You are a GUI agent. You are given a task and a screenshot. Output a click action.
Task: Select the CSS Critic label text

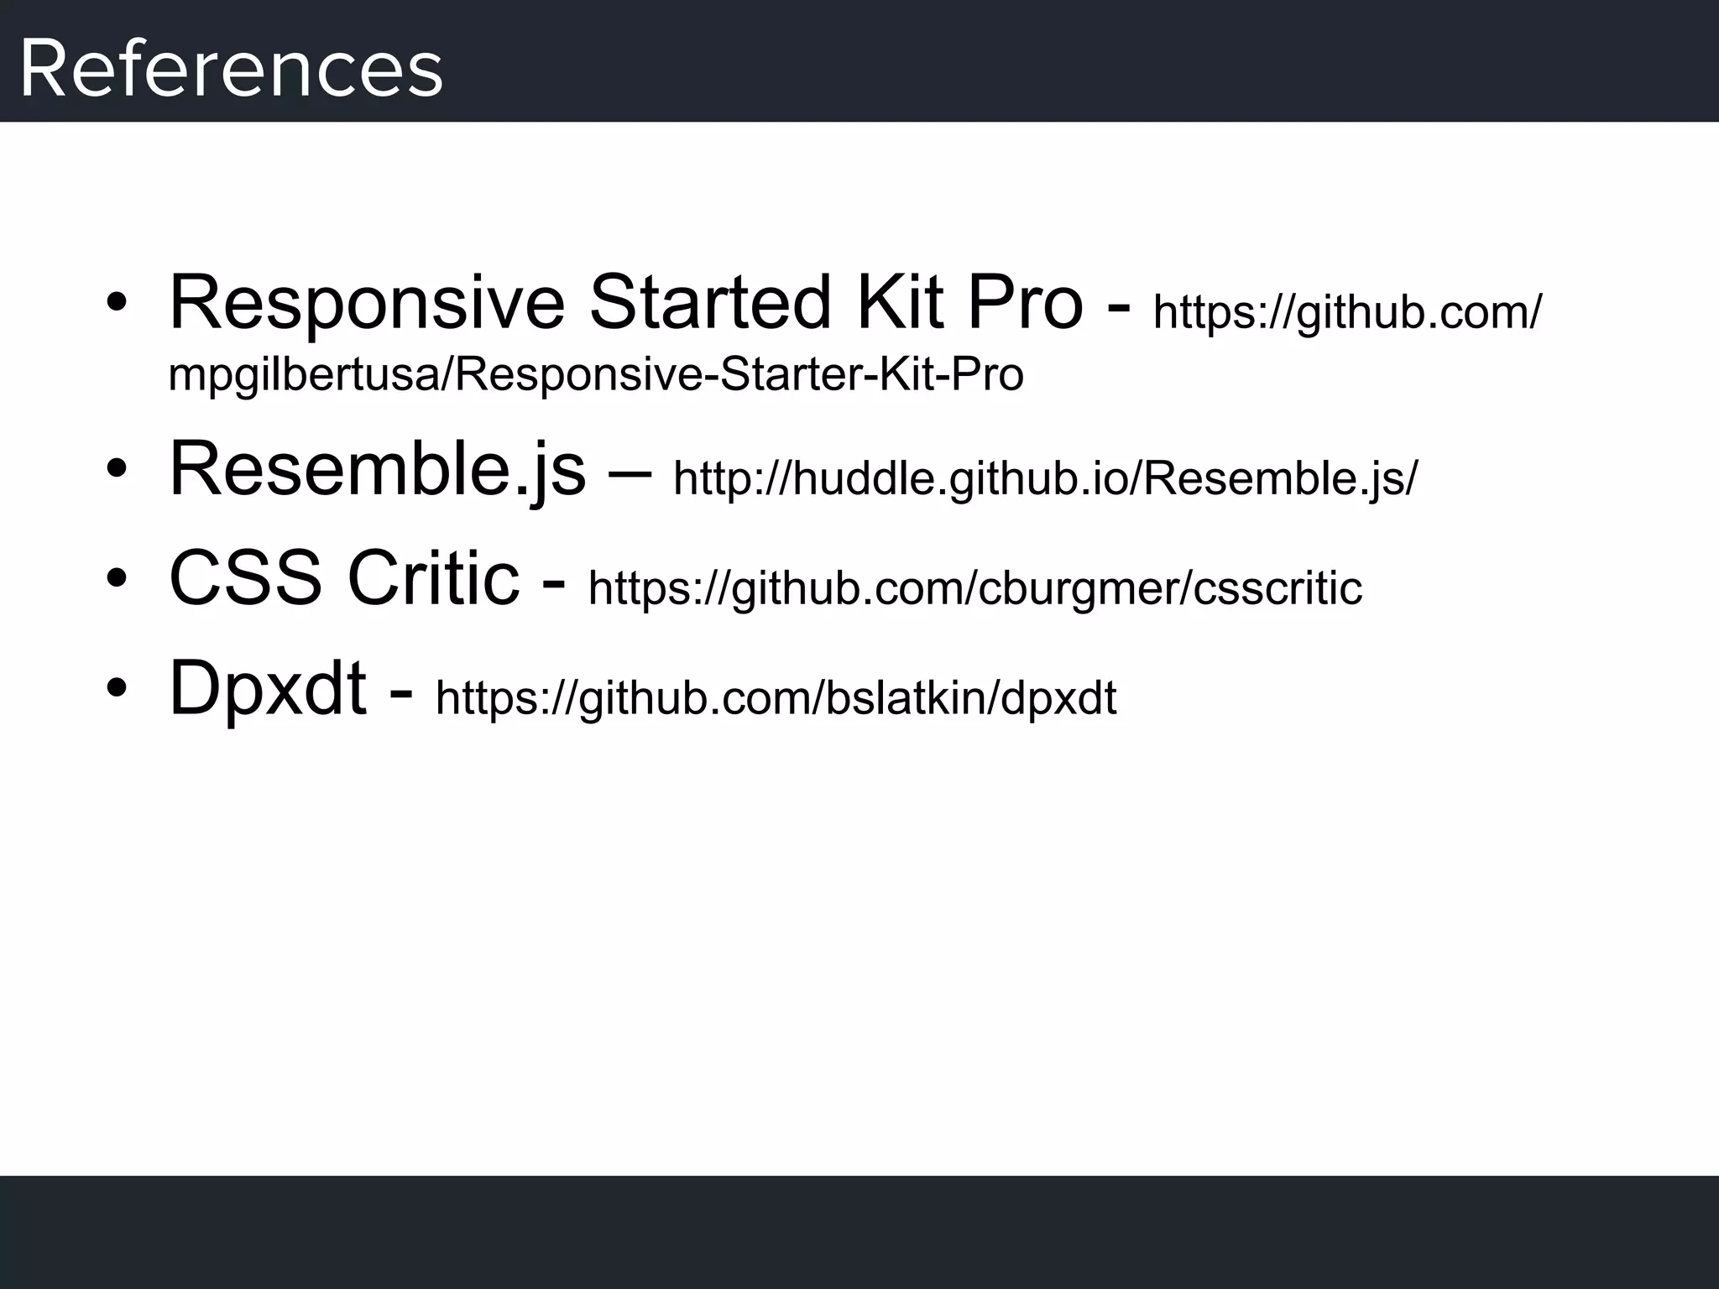pyautogui.click(x=344, y=578)
